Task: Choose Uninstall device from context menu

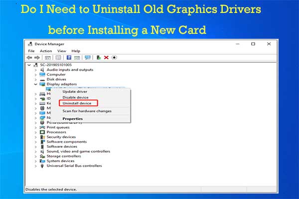Action: 77,103
